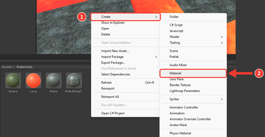Select Import New Asset...
265x137 pixels.
click(x=125, y=51)
